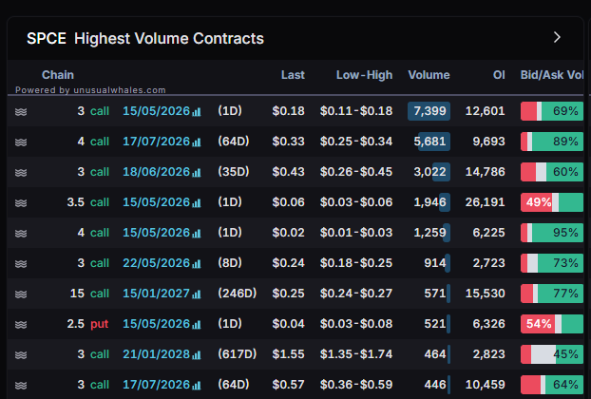The image size is (591, 399).
Task: Click the 69% bid/ask volume bar
Action: coord(552,111)
